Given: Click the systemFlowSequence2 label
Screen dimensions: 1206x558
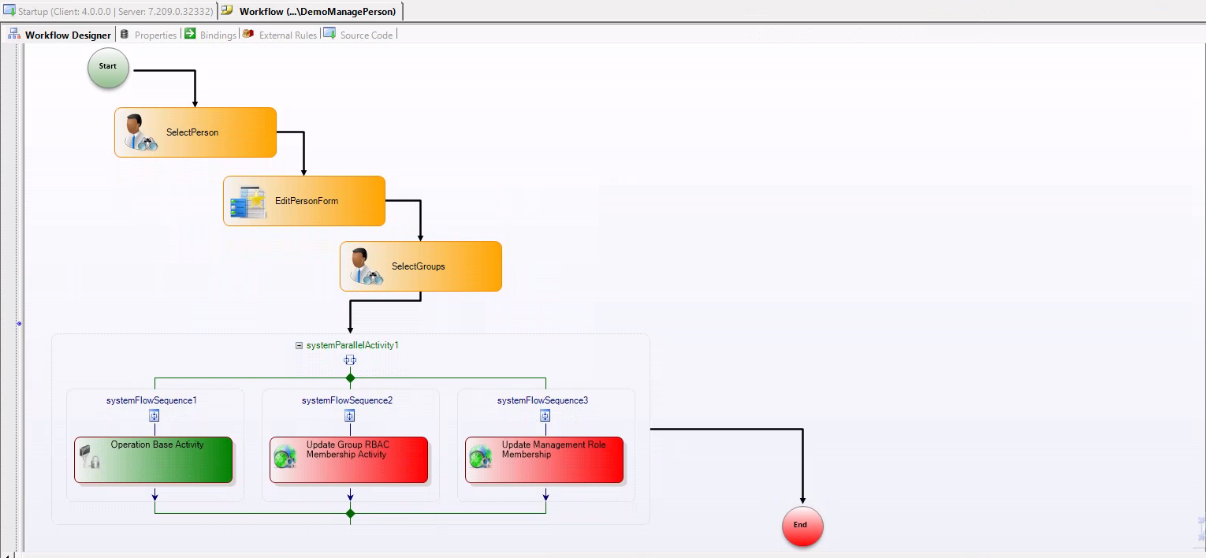Looking at the screenshot, I should point(347,400).
